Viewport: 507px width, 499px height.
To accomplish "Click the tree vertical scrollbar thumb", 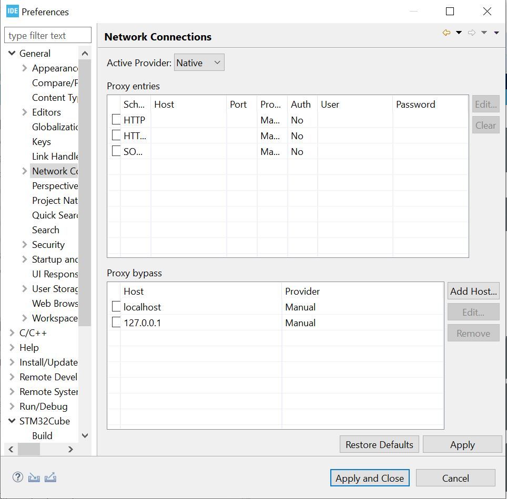I will coord(85,193).
